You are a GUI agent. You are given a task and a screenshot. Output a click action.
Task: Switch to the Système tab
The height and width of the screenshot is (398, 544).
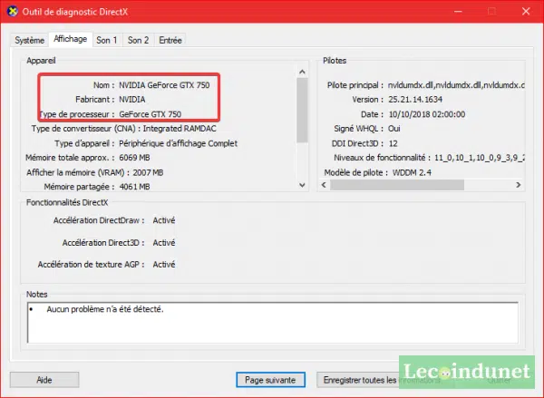(30, 40)
